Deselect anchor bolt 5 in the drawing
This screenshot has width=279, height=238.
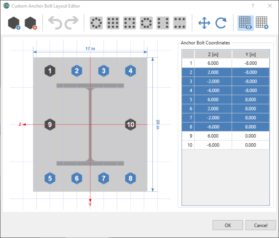[x=50, y=179]
